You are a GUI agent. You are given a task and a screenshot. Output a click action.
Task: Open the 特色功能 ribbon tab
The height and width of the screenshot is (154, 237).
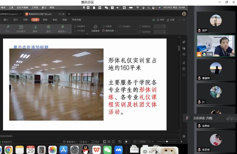click(x=76, y=20)
